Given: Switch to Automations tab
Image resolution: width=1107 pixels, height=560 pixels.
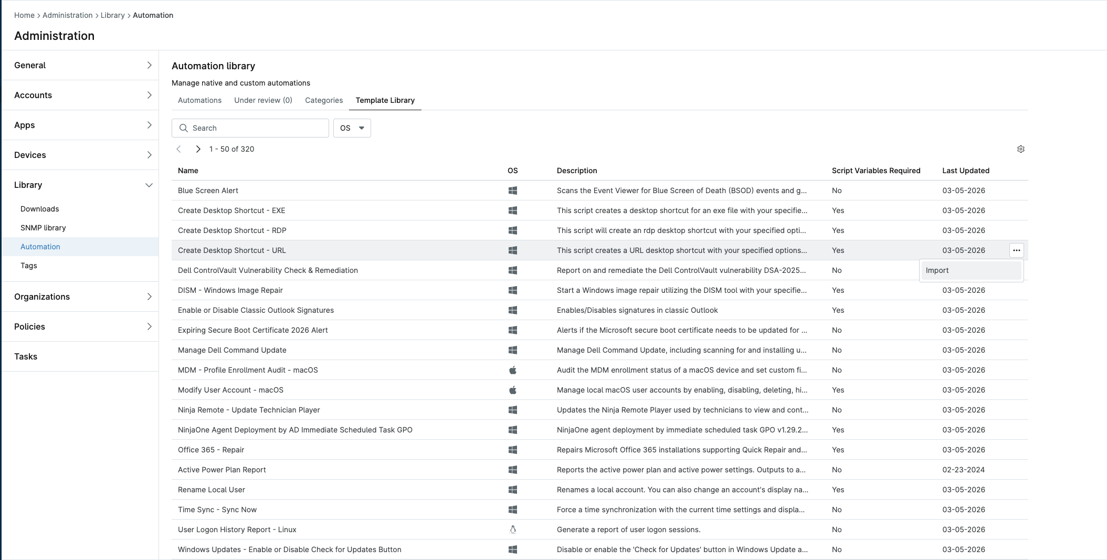Looking at the screenshot, I should (199, 100).
